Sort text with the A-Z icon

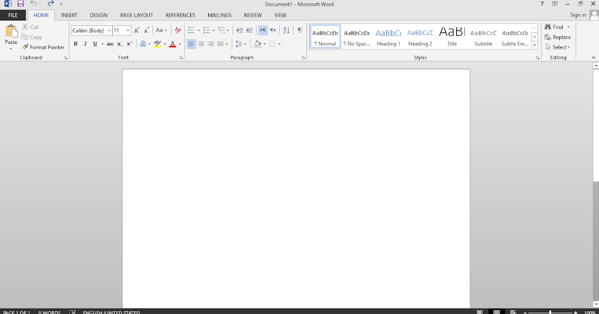click(x=287, y=30)
